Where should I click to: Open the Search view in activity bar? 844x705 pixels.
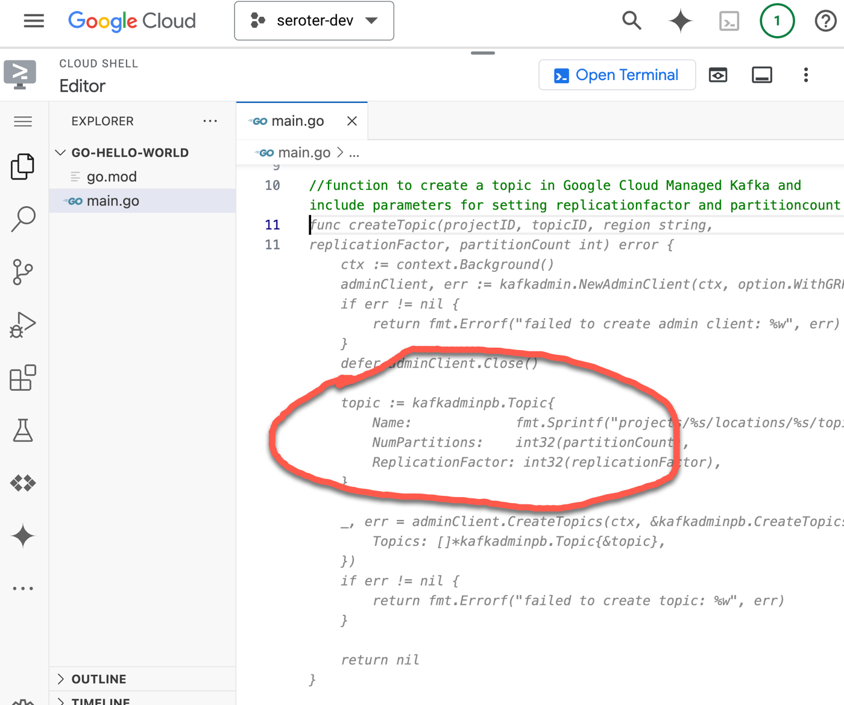point(23,219)
